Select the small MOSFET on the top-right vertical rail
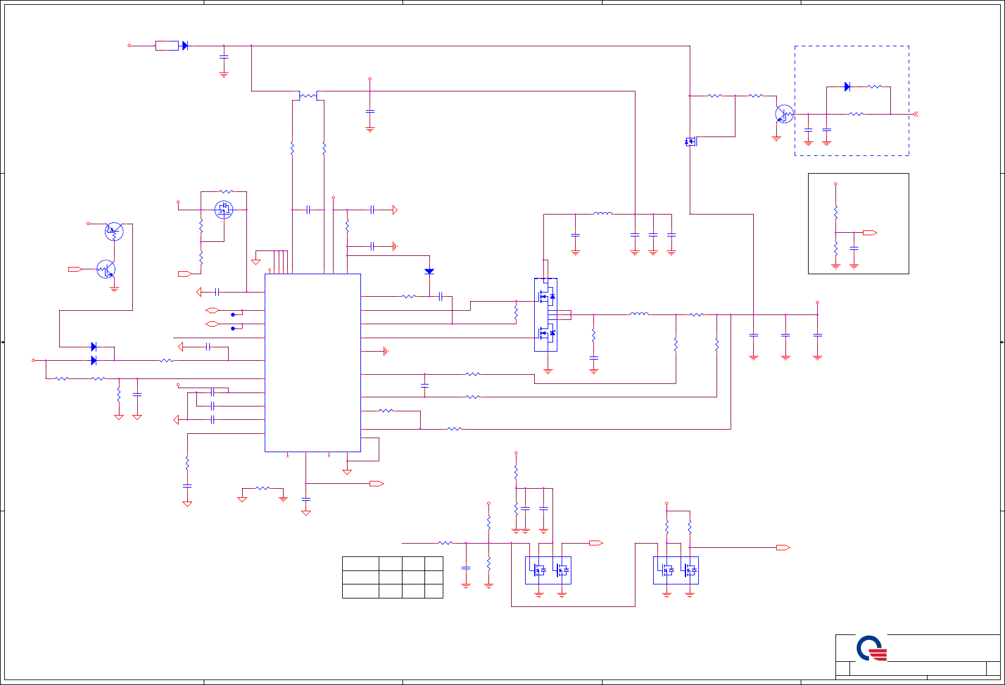Viewport: 1005px width, 685px height. pos(691,141)
